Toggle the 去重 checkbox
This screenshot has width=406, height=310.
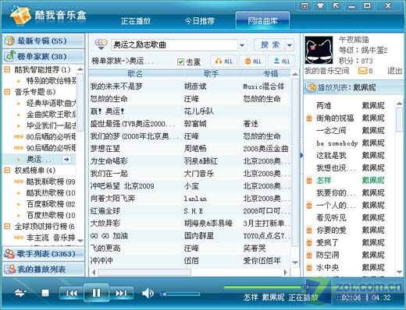180,62
